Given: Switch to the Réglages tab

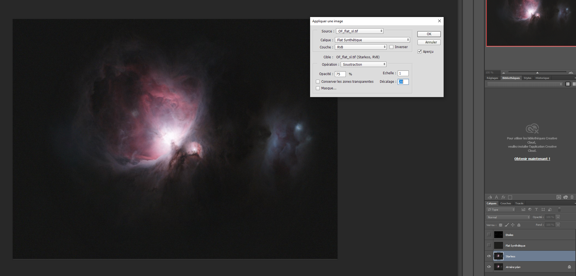Looking at the screenshot, I should pos(492,78).
